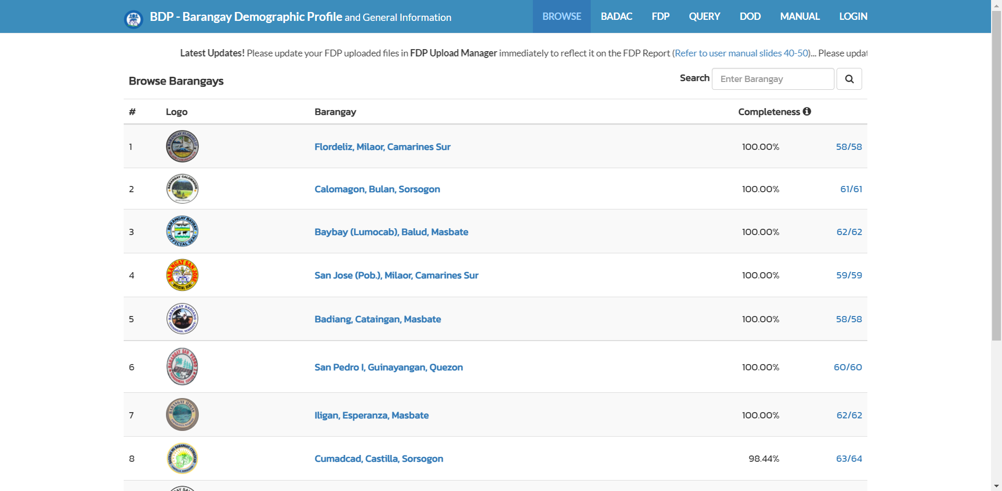The height and width of the screenshot is (491, 1002).
Task: Click the 61/61 score for Calomagon
Action: point(851,189)
